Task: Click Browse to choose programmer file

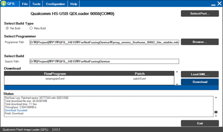Action: pos(200,42)
